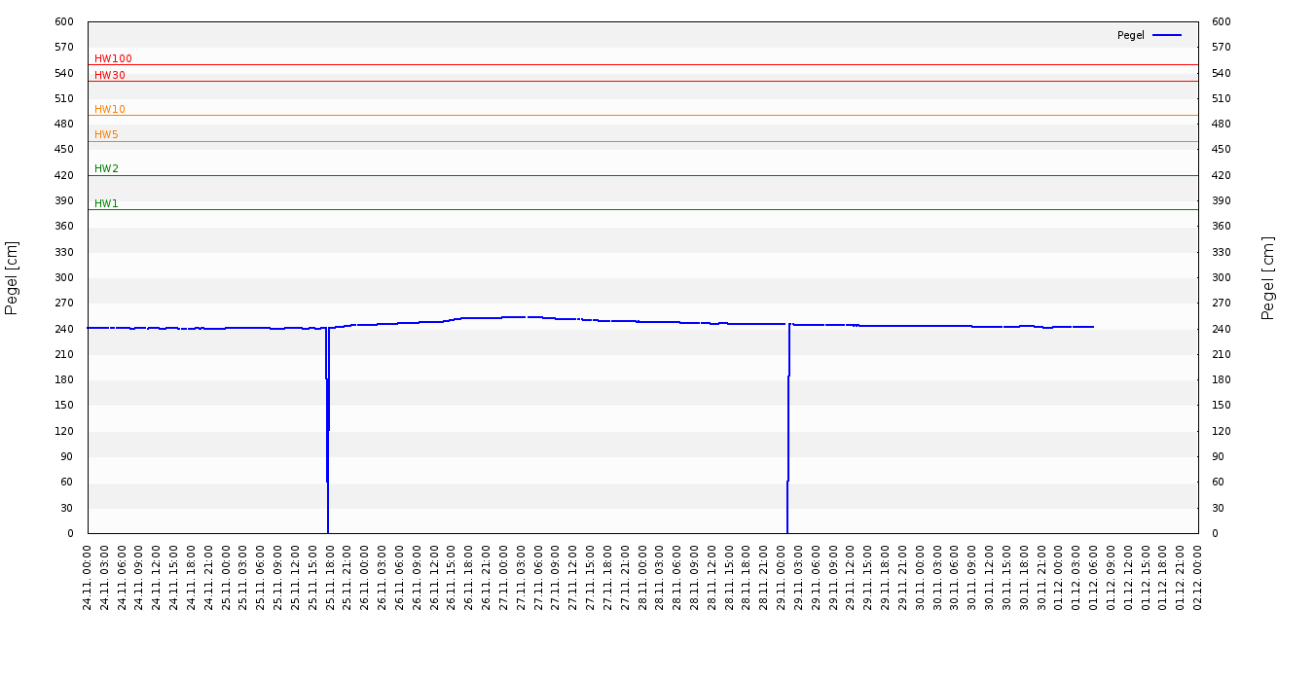
Task: Click the orange HW10 label
Action: click(110, 109)
